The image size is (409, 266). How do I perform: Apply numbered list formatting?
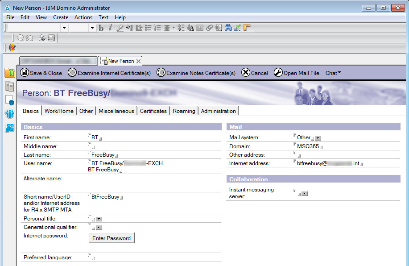(157, 28)
